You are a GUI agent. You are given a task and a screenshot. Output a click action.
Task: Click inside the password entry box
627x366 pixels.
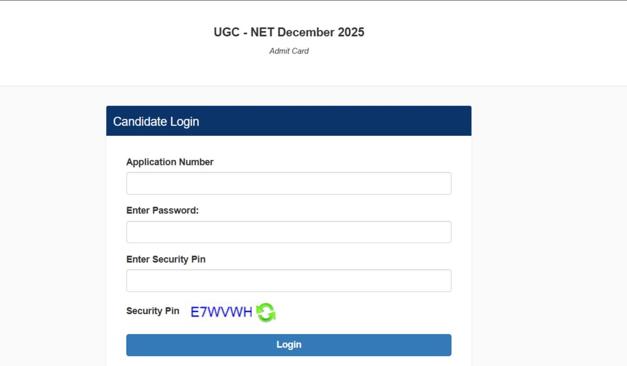288,232
